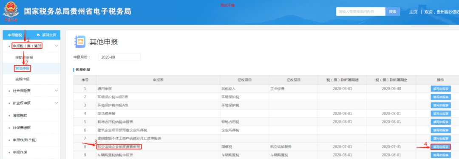Click the 2020-04-01 start date cell
The height and width of the screenshot is (159, 459).
click(x=342, y=89)
